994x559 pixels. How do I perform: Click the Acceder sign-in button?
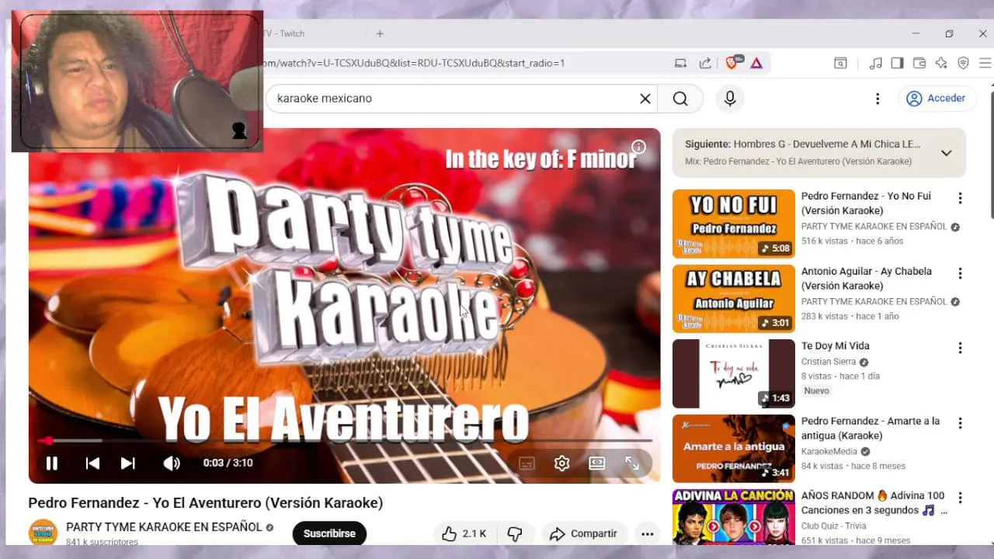(x=936, y=99)
